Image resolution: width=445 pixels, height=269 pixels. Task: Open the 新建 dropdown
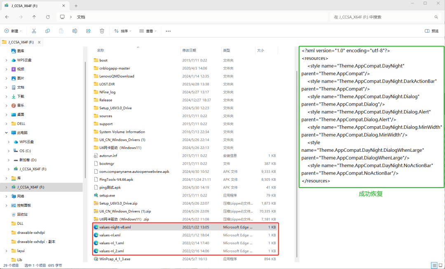coord(13,31)
